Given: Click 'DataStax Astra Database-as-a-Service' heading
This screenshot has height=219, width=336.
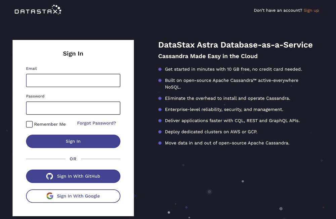Looking at the screenshot, I should tap(235, 45).
